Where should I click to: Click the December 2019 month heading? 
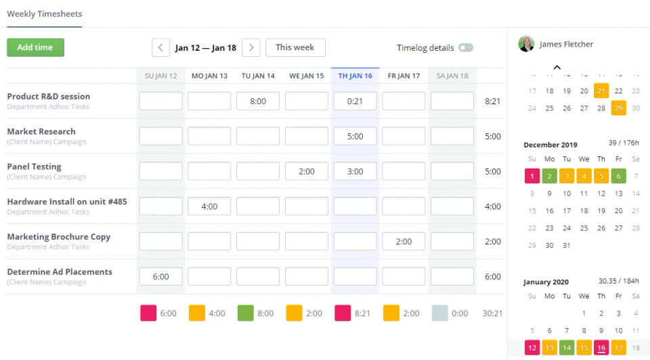[550, 145]
